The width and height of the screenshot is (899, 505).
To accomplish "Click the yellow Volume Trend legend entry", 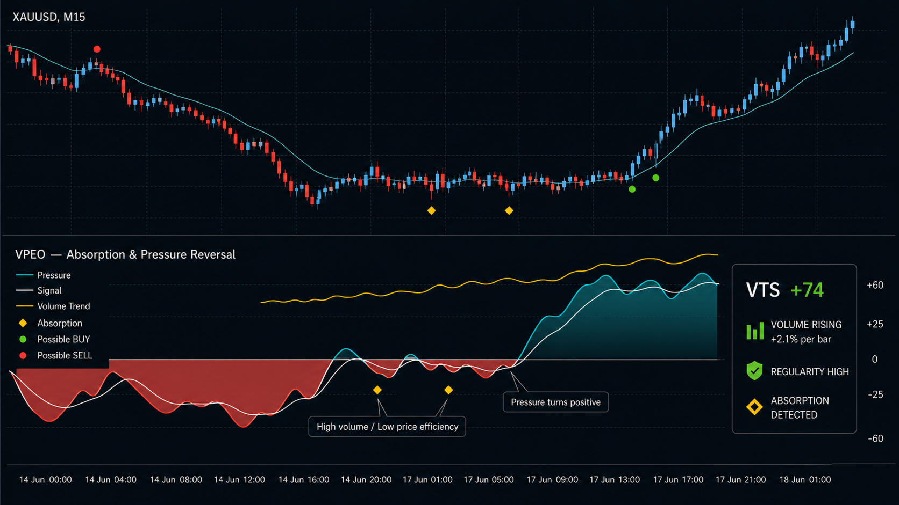I will [53, 306].
